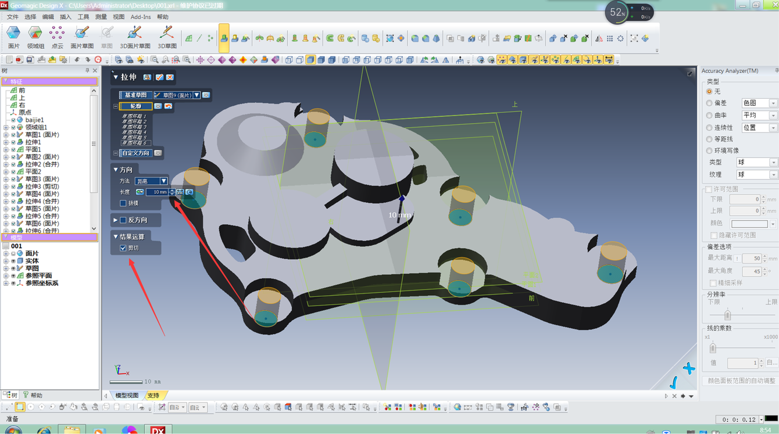Open the 帮助 tab at panel bottom
This screenshot has width=779, height=434.
(x=33, y=395)
